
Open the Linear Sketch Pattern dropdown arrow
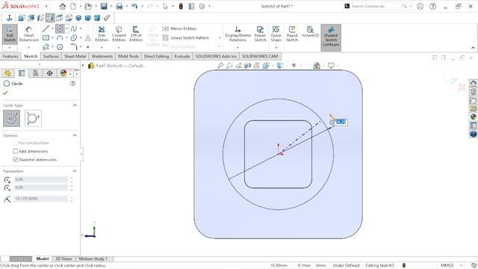220,38
